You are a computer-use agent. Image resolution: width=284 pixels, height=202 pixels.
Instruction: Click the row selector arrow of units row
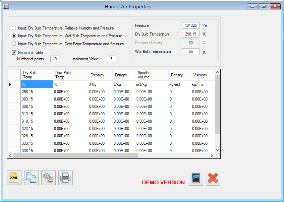click(14, 84)
